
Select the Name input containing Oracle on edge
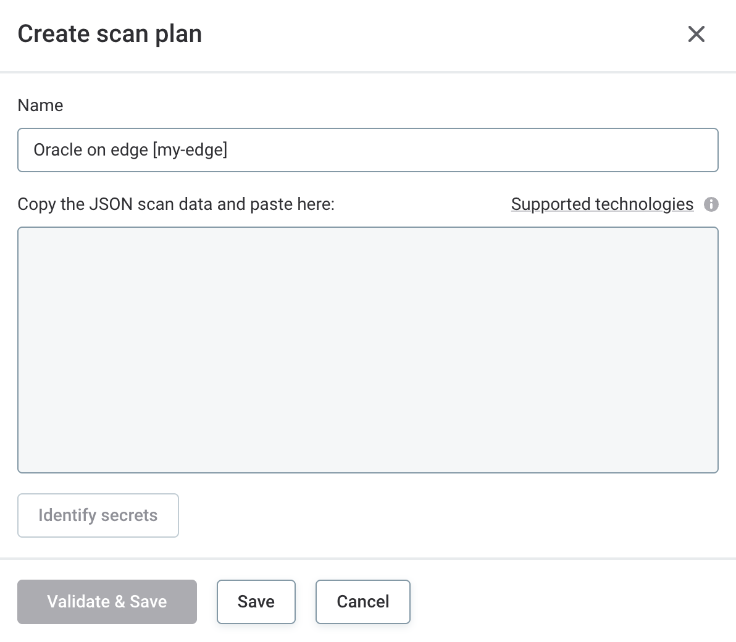click(368, 149)
